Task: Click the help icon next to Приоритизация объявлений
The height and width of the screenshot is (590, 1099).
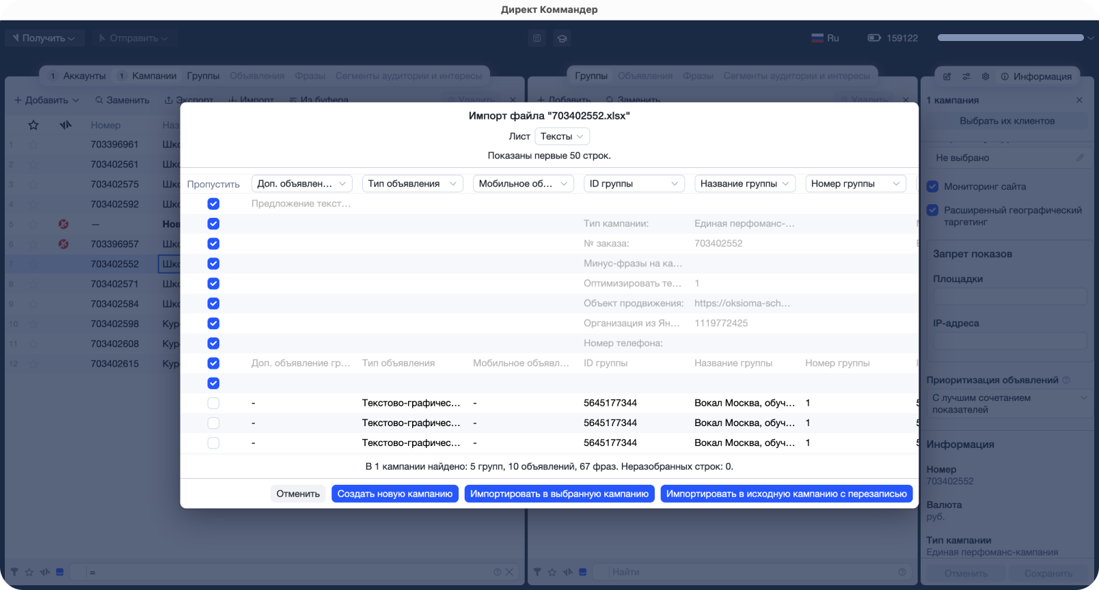Action: 1066,380
